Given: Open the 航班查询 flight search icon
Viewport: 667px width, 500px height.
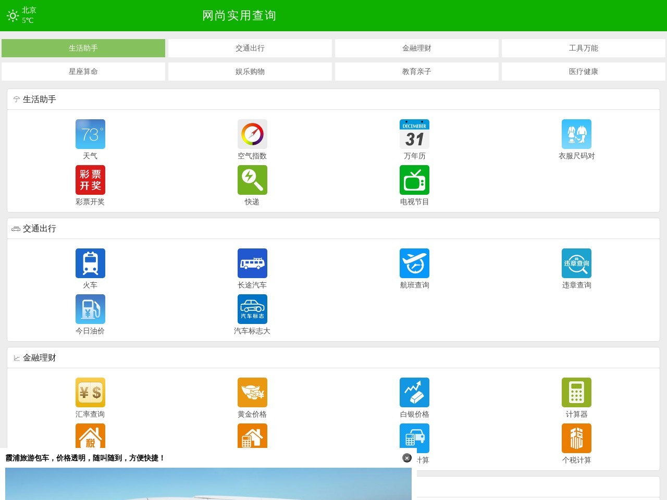Looking at the screenshot, I should tap(414, 264).
